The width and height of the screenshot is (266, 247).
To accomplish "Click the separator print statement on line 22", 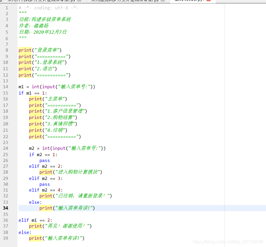I will pyautogui.click(x=55, y=137).
